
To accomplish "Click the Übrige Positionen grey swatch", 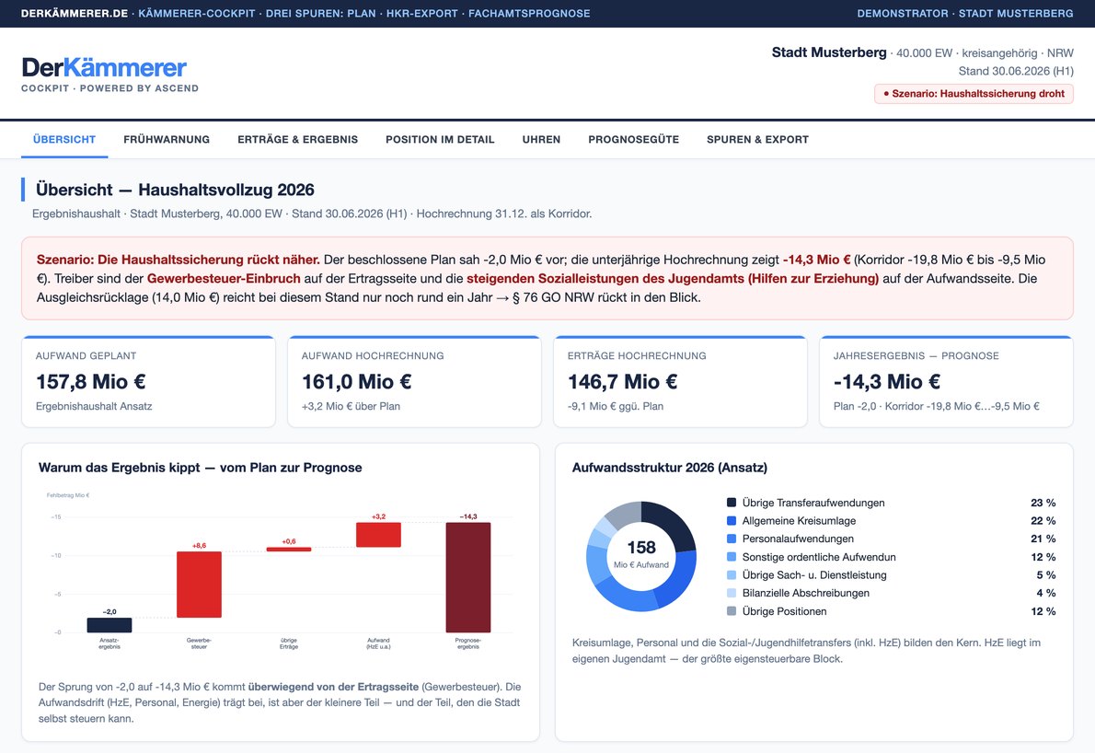I will click(732, 611).
